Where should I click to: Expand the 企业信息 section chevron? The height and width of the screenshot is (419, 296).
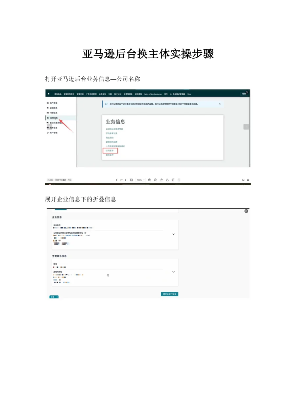173,234
